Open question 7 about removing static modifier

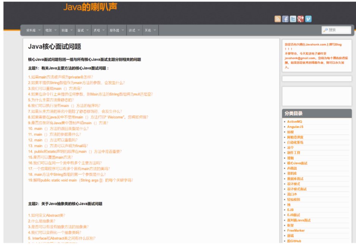click(x=75, y=112)
